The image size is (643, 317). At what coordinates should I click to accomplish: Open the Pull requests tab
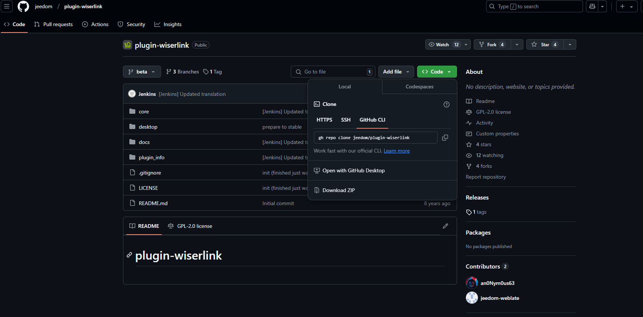[x=53, y=24]
